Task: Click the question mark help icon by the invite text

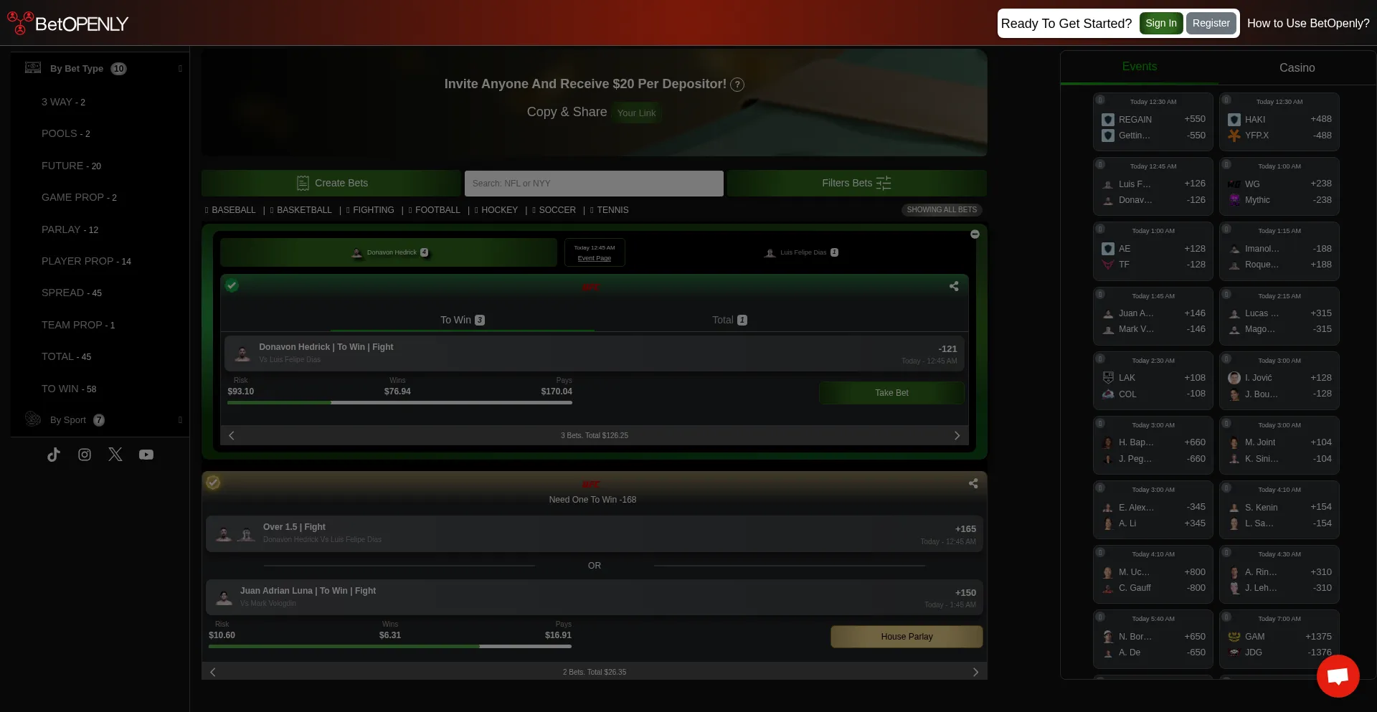Action: tap(737, 85)
